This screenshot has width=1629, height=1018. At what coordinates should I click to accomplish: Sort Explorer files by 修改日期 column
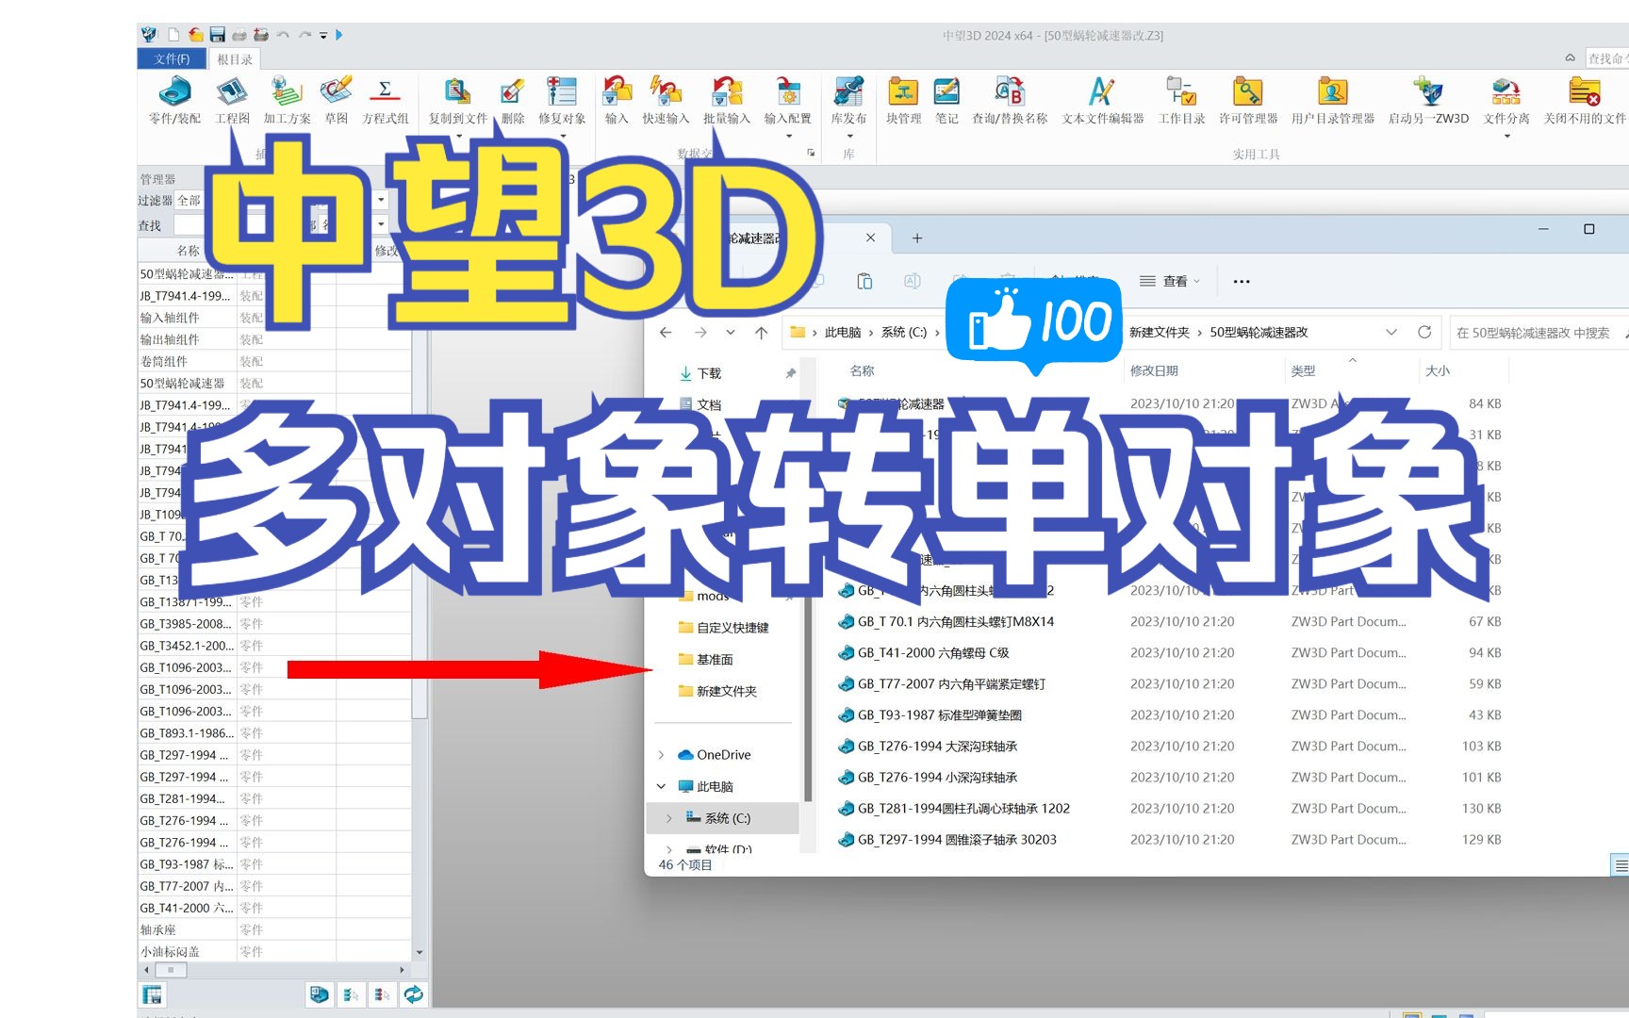pyautogui.click(x=1154, y=370)
